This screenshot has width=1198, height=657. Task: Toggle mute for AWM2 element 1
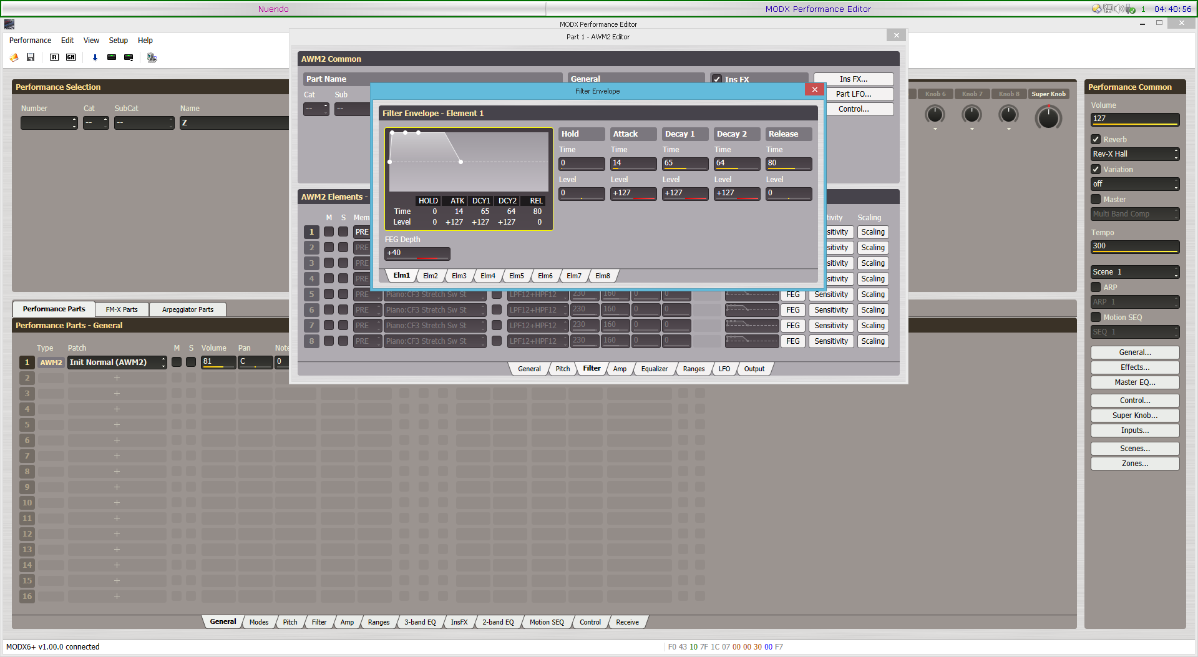[329, 232]
